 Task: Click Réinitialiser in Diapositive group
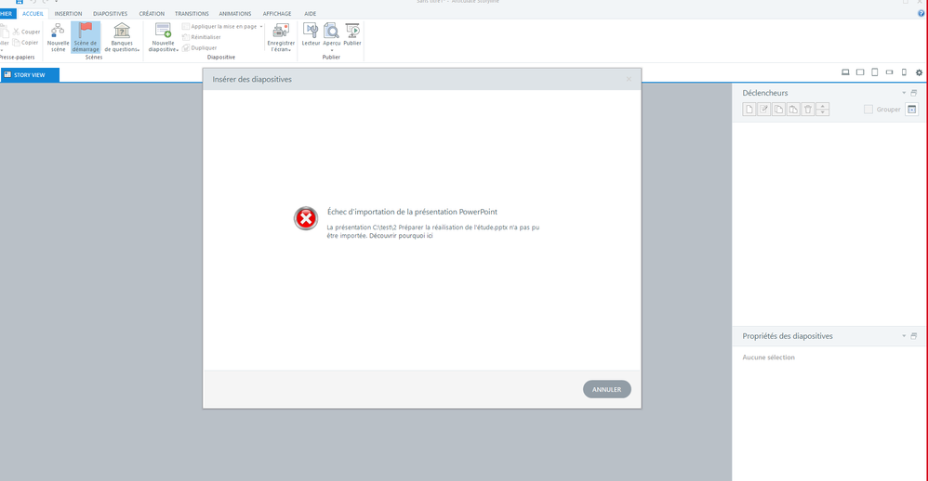click(x=201, y=37)
